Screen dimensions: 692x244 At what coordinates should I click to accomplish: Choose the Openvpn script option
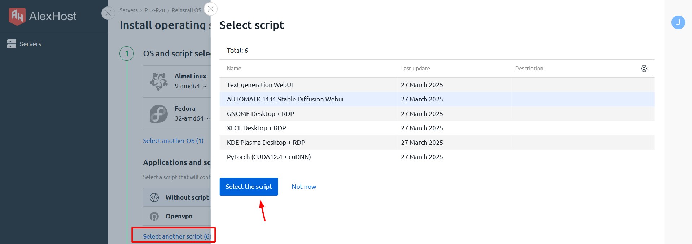pyautogui.click(x=177, y=216)
